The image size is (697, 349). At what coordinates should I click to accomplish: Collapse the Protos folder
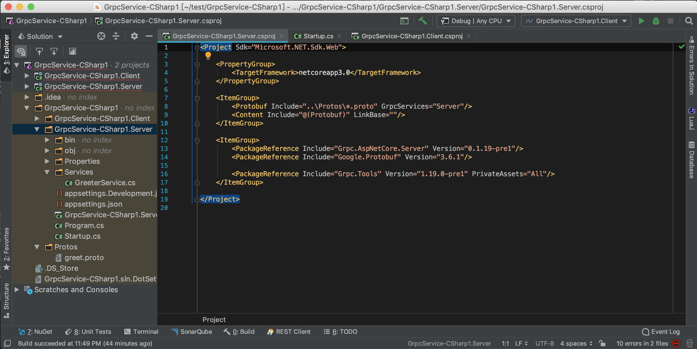[x=37, y=247]
